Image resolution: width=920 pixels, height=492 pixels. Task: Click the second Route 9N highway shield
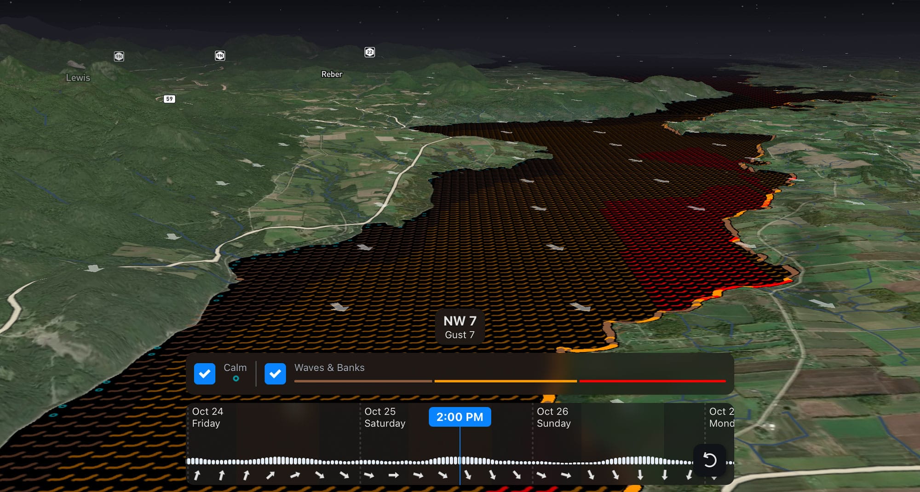(219, 55)
